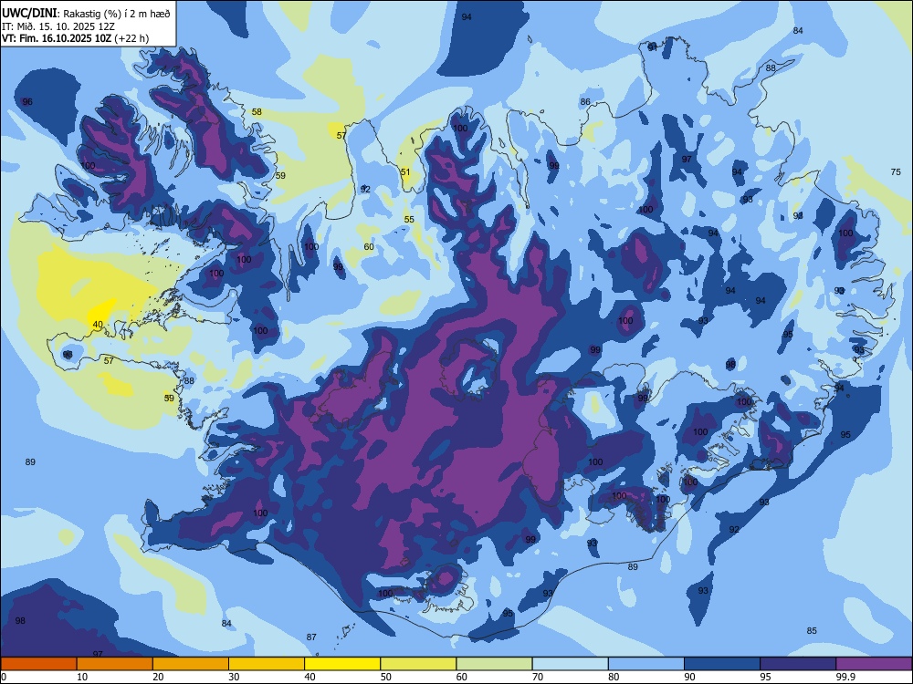This screenshot has width=913, height=684.
Task: Select the medium blue 90–95 legend swatch
Action: [x=722, y=664]
